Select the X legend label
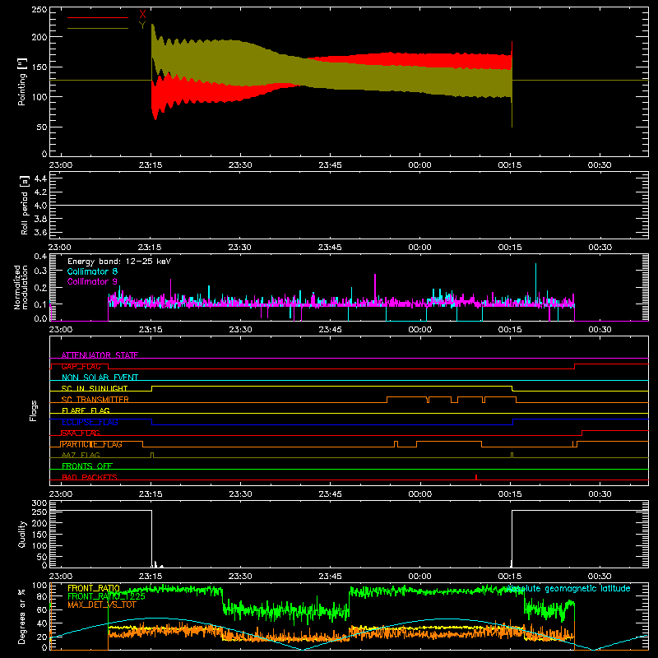The width and height of the screenshot is (658, 658). tap(142, 15)
